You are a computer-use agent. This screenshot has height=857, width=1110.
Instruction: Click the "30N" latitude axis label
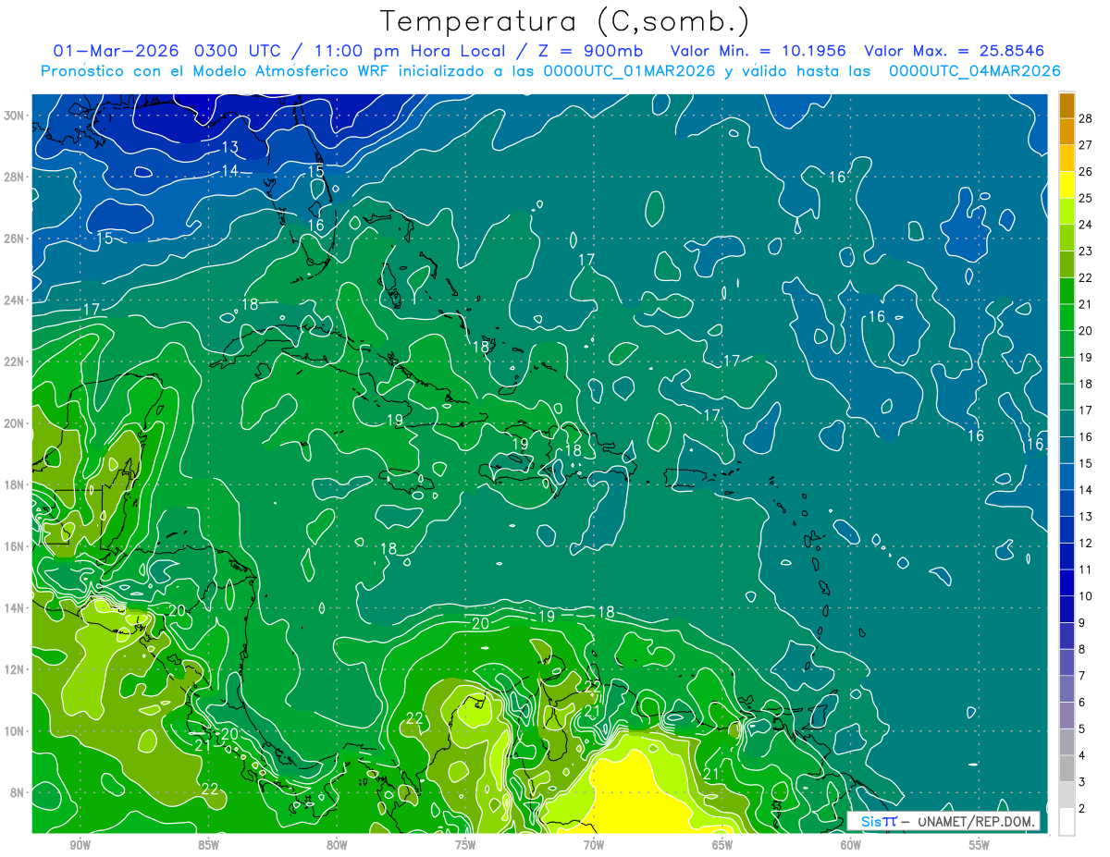pyautogui.click(x=14, y=116)
